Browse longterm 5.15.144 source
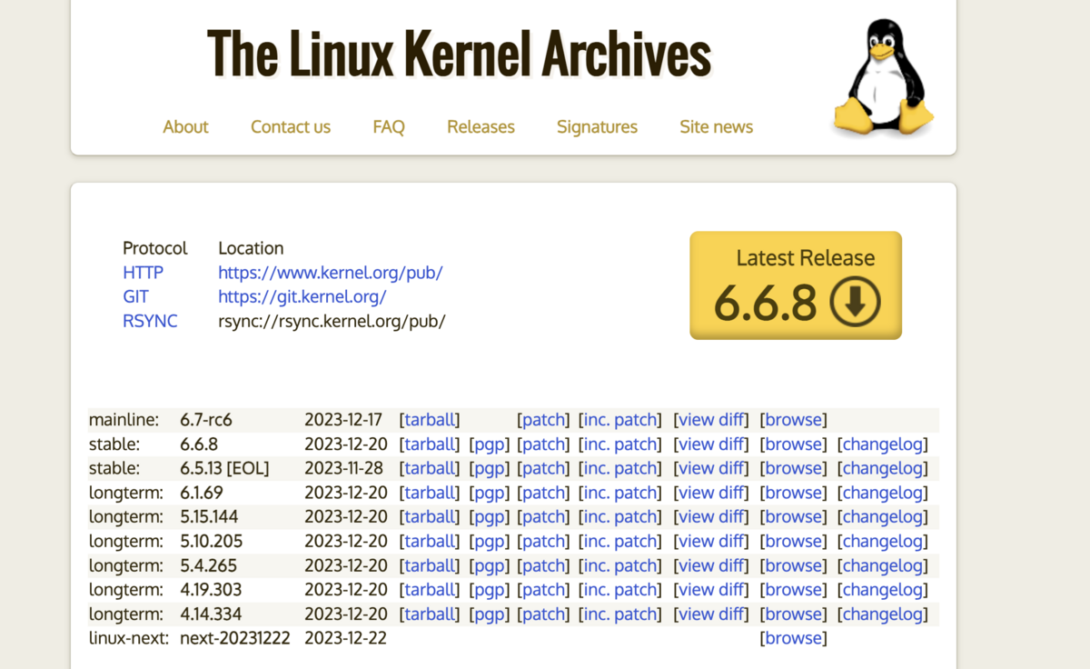This screenshot has height=669, width=1090. pos(793,516)
